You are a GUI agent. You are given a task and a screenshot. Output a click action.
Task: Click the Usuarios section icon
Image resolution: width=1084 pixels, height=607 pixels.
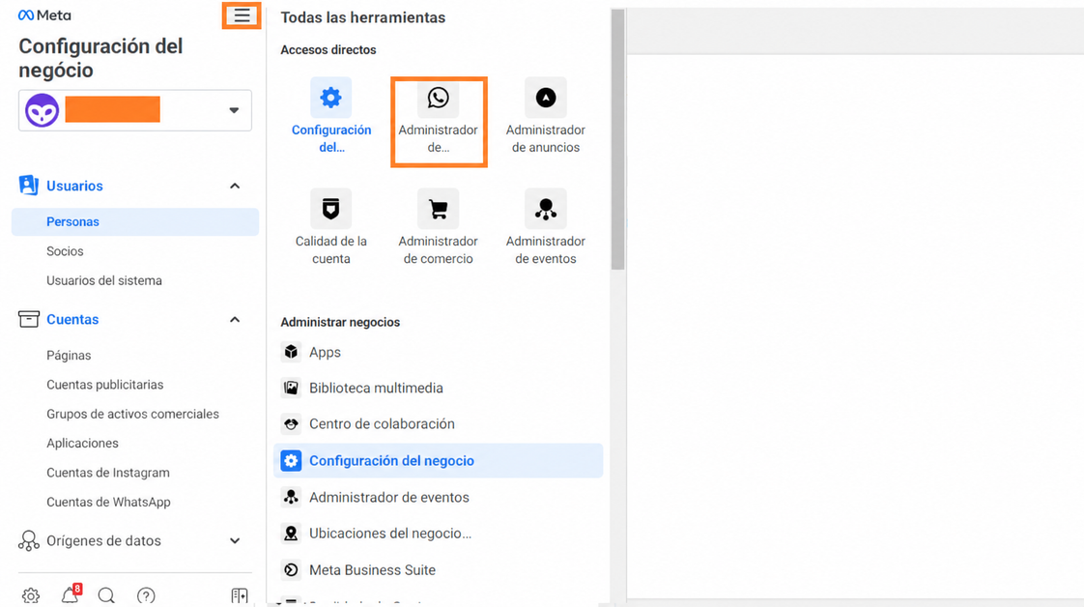tap(28, 186)
